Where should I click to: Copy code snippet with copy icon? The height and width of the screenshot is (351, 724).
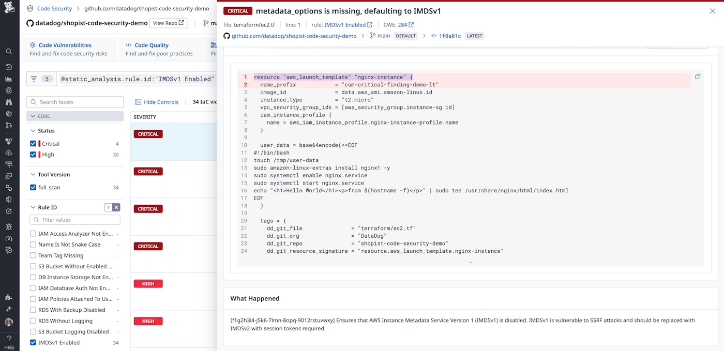(698, 77)
